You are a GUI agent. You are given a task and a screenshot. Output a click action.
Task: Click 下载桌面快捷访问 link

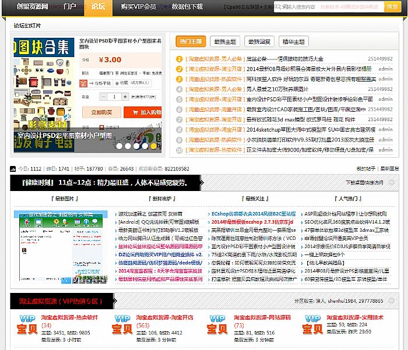(x=364, y=182)
